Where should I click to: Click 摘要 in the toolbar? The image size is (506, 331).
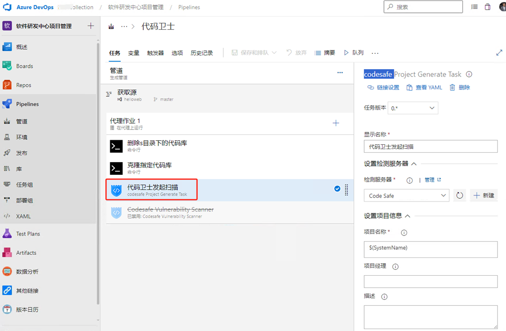[x=325, y=52]
